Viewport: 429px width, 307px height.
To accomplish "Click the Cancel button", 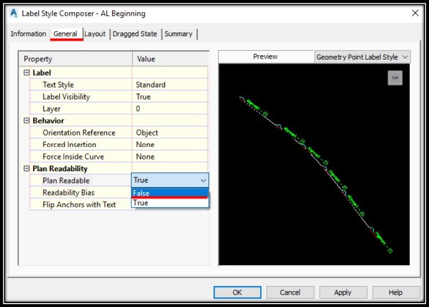I will coord(290,292).
